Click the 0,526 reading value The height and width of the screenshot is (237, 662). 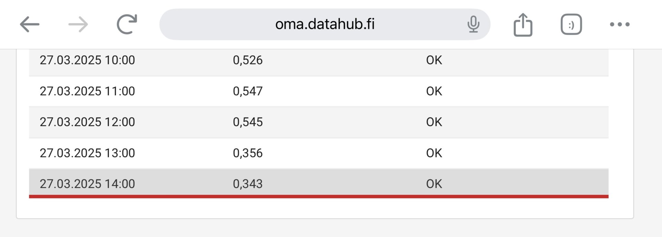point(248,60)
